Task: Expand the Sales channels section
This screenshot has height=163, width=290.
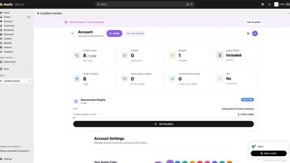Action: tap(7, 58)
